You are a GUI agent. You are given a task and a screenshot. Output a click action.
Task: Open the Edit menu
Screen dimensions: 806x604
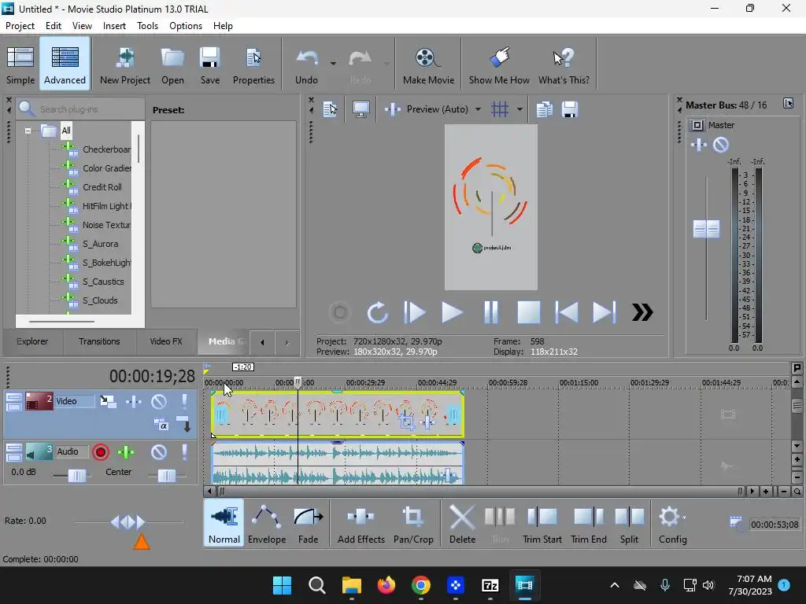(x=54, y=26)
